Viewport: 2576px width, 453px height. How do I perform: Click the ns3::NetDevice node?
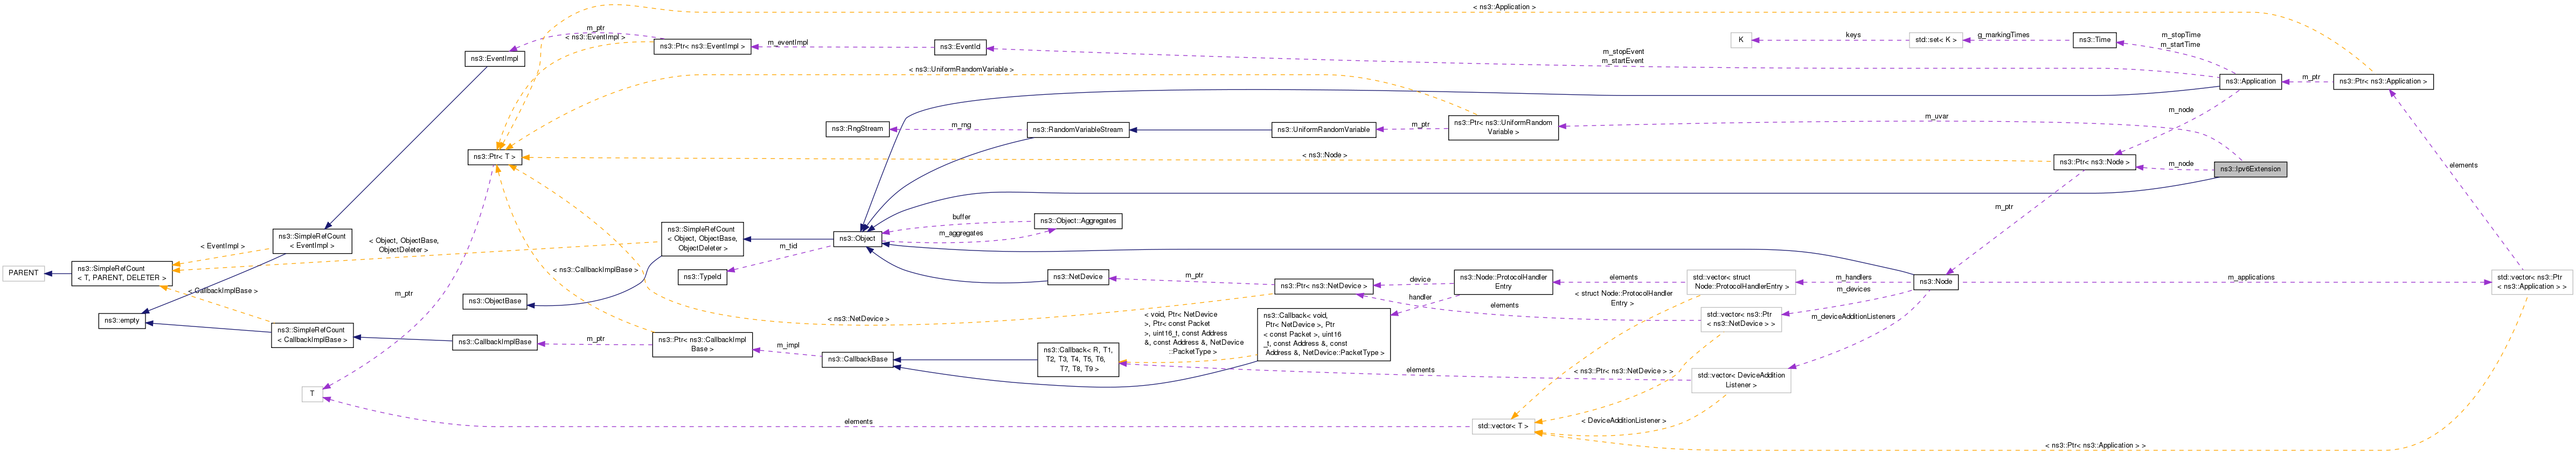pos(1078,277)
